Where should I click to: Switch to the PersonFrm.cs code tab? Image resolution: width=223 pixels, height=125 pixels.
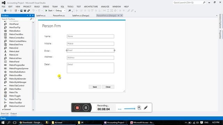point(59,16)
